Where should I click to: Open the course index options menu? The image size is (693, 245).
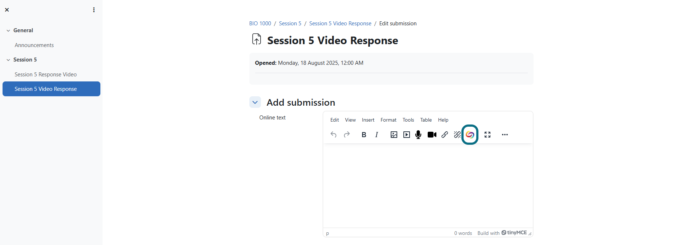[94, 10]
